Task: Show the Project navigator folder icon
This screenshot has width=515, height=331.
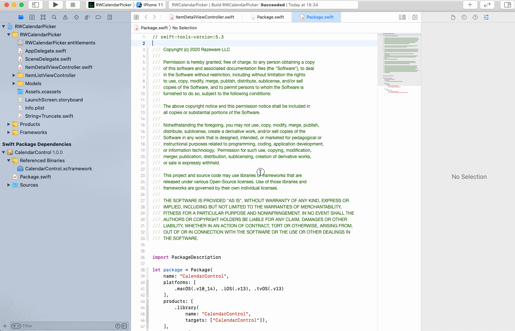Action: [21, 17]
